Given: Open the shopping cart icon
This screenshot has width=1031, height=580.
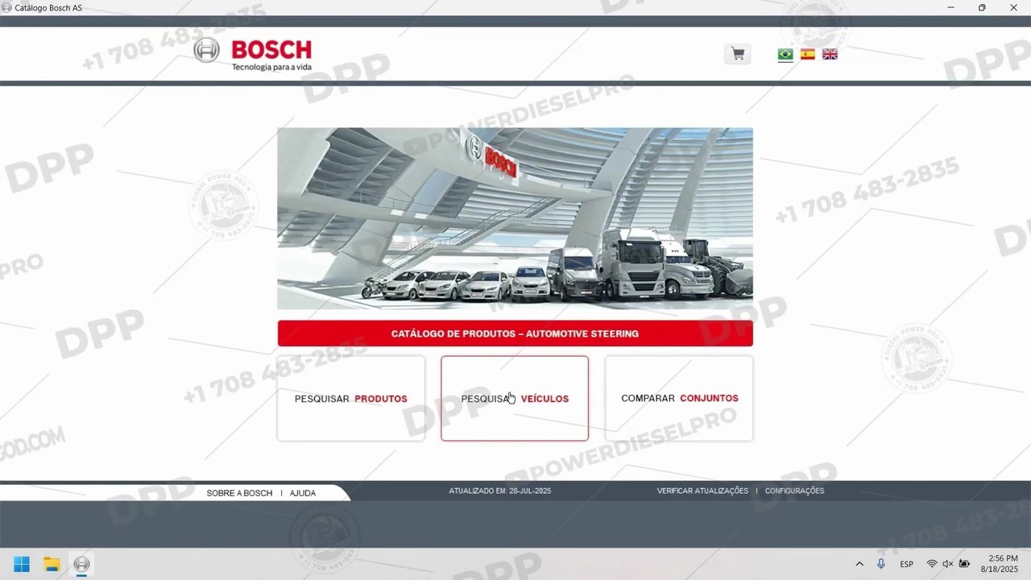Looking at the screenshot, I should point(737,54).
